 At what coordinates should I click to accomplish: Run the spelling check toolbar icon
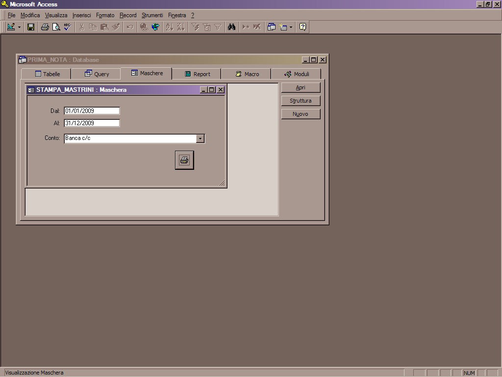[68, 27]
